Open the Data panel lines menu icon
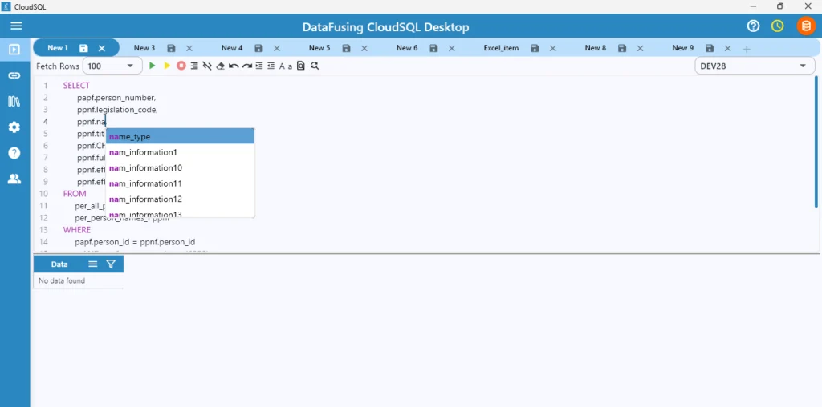 pyautogui.click(x=93, y=264)
